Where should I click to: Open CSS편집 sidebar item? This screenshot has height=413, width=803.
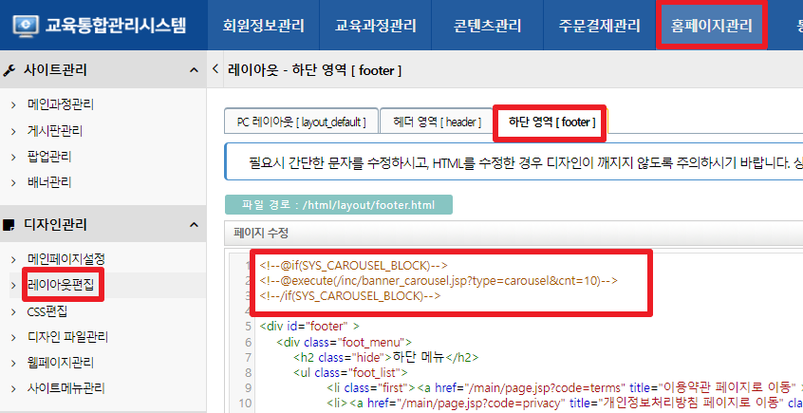[47, 310]
